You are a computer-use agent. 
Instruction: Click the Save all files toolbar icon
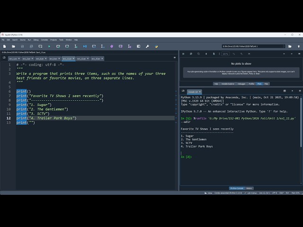tap(31, 46)
